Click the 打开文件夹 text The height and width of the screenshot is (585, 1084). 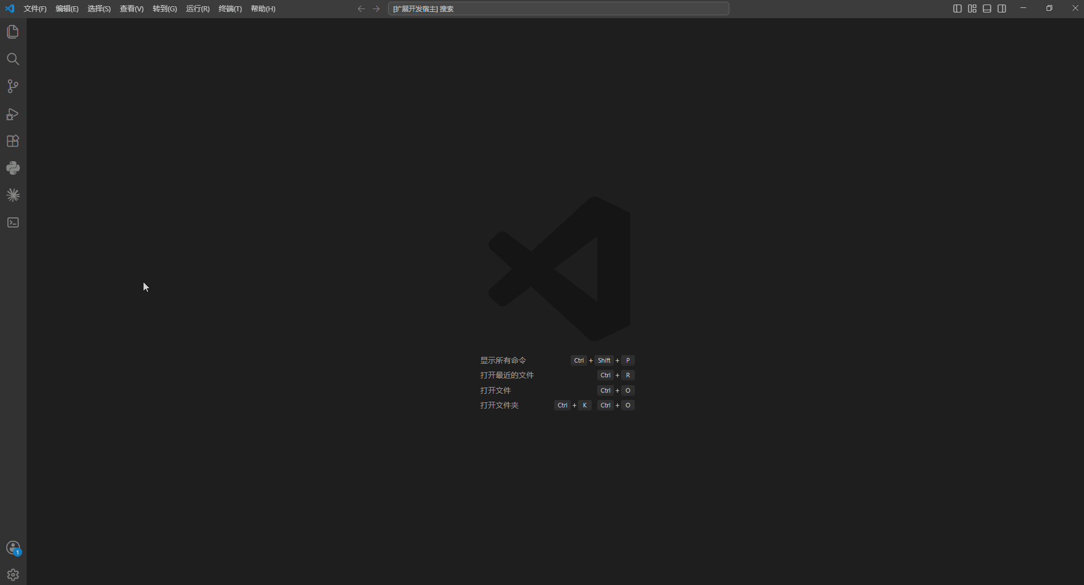point(500,405)
